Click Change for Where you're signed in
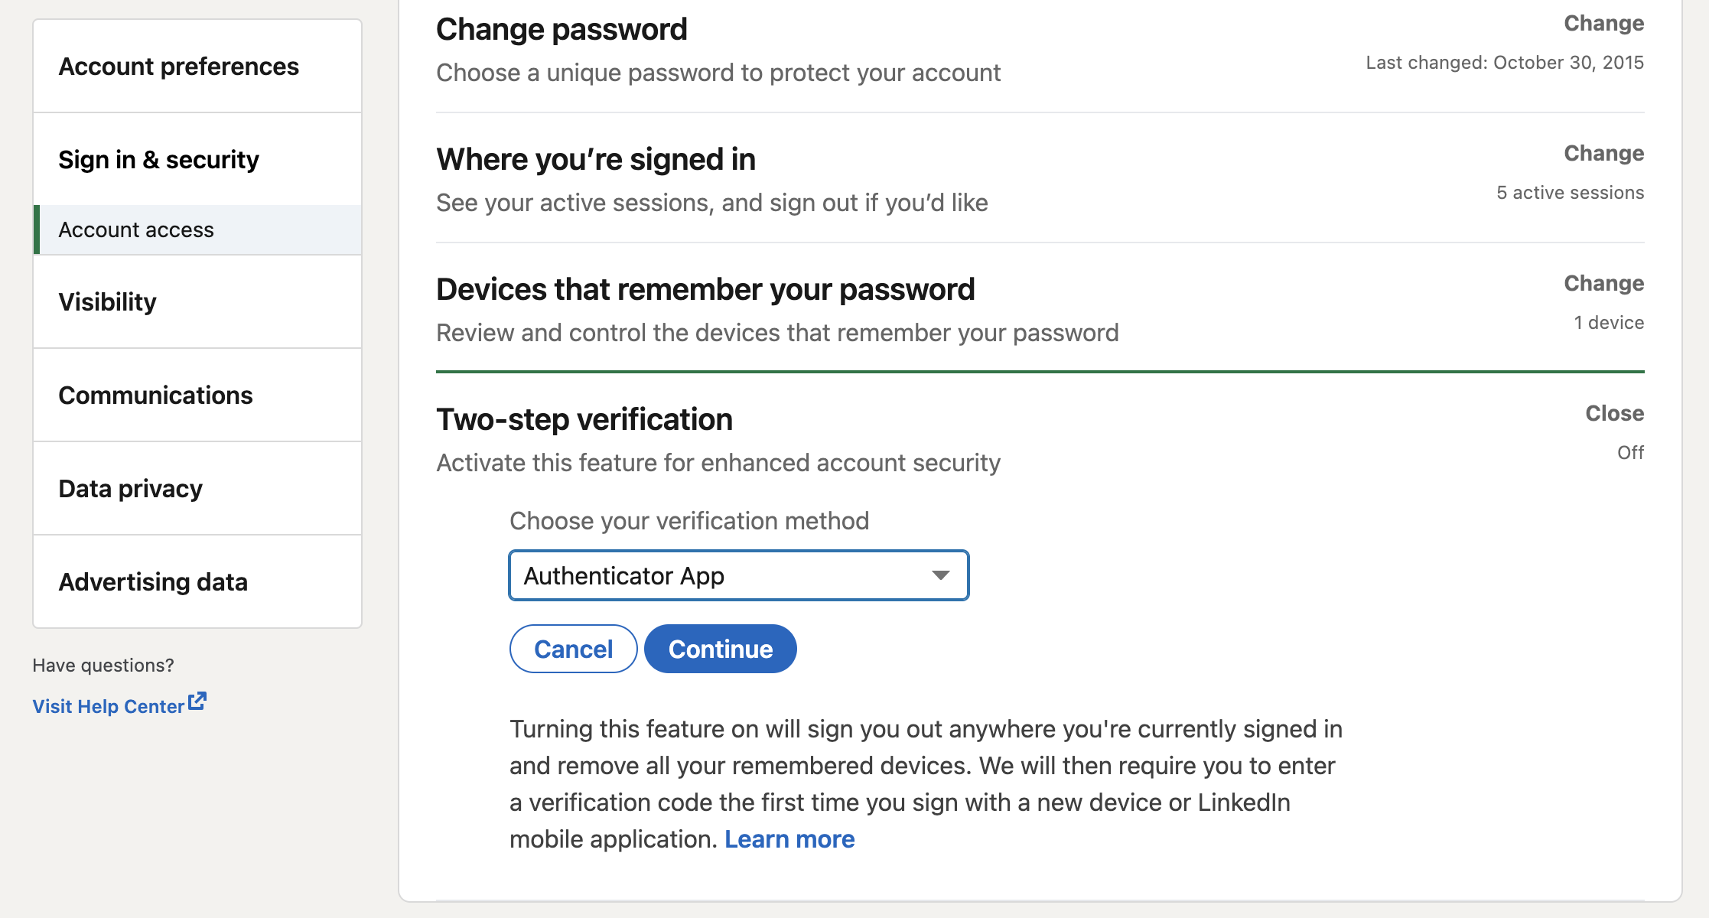1709x918 pixels. [x=1603, y=154]
